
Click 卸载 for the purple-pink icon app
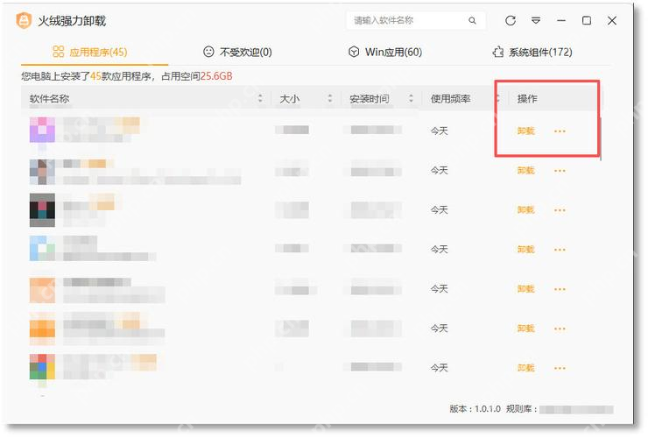click(525, 131)
